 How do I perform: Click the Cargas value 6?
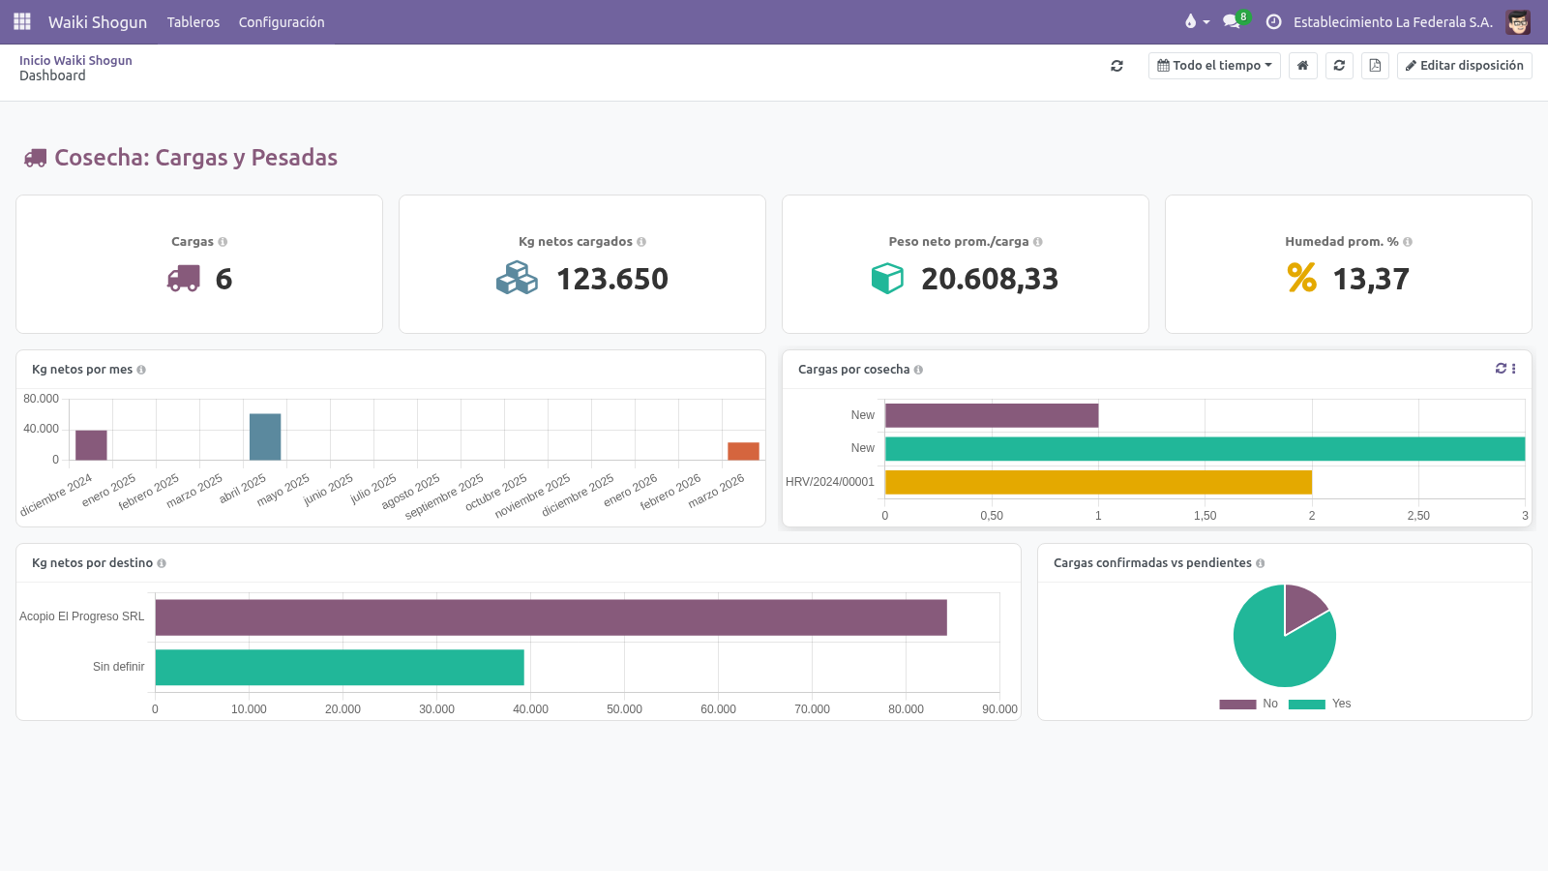coord(223,279)
